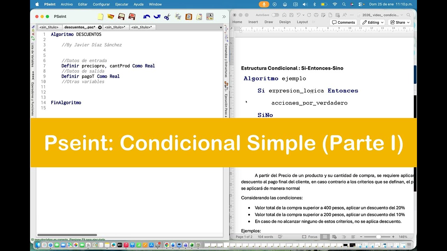Click the proofing check icon in Word status bar

(x=280, y=237)
